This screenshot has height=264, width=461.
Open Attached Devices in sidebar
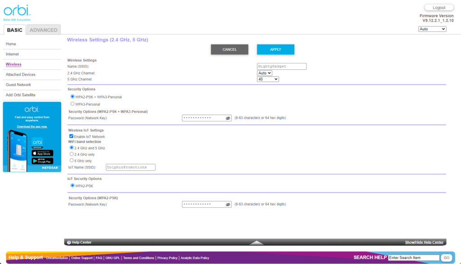click(x=21, y=75)
